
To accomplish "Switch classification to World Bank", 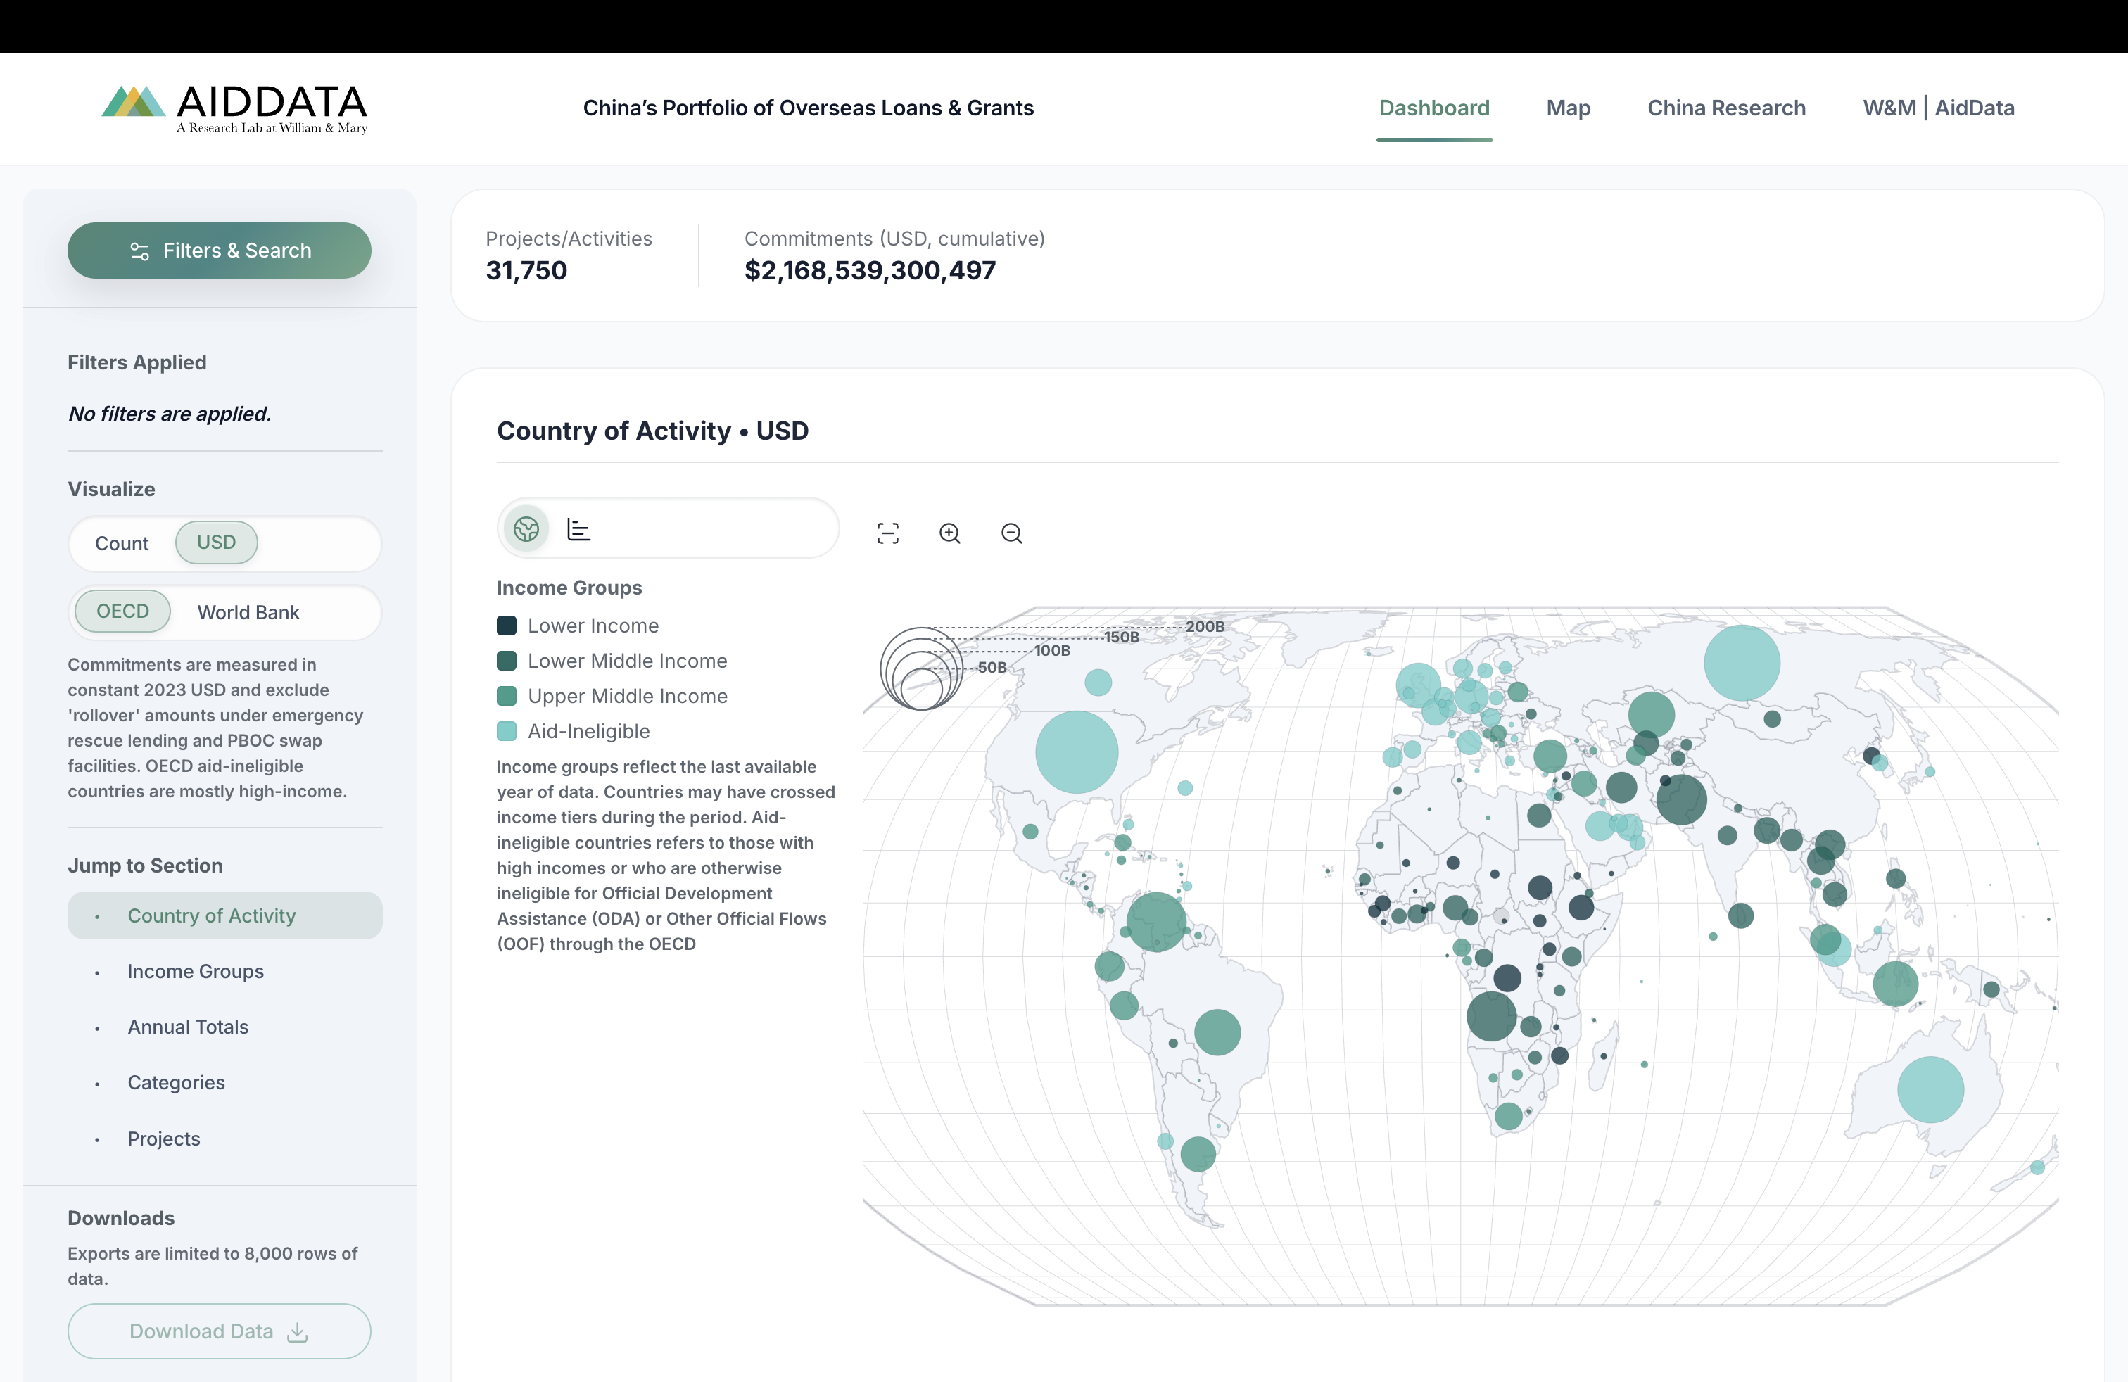I will pos(248,612).
